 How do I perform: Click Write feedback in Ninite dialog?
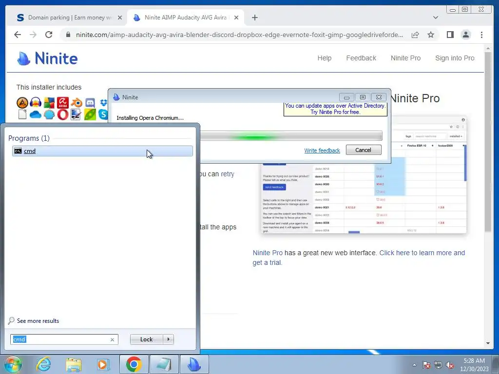tap(322, 150)
